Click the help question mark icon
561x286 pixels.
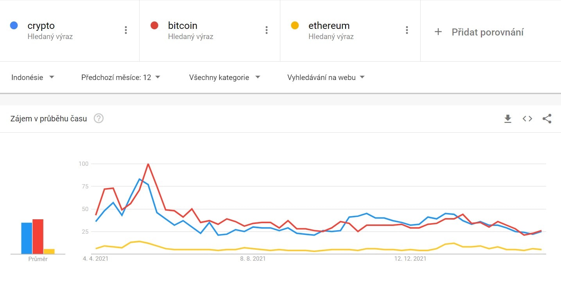click(x=99, y=118)
